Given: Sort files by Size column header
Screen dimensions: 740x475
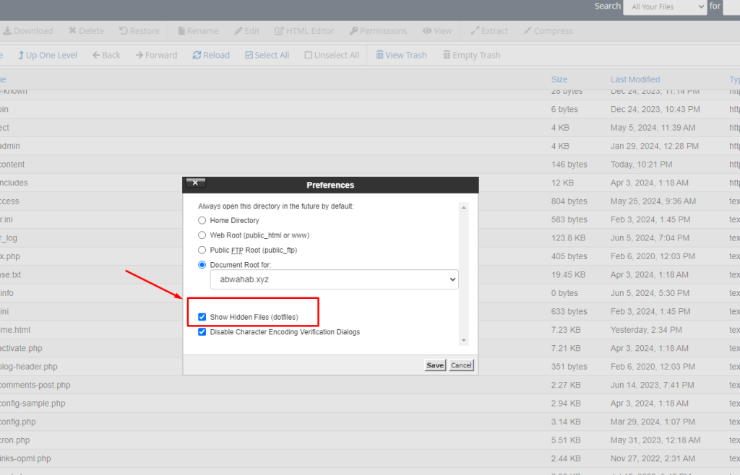Looking at the screenshot, I should pos(559,79).
